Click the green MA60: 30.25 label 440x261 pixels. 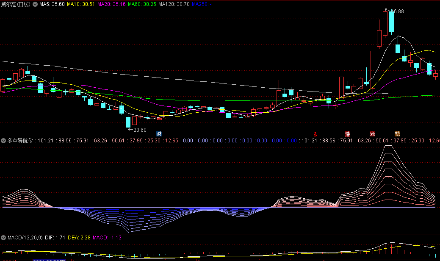141,4
